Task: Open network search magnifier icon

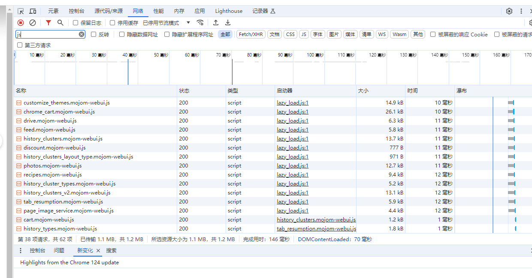Action: tap(60, 23)
